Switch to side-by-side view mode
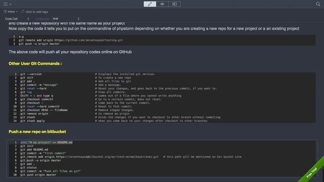 coord(174,4)
